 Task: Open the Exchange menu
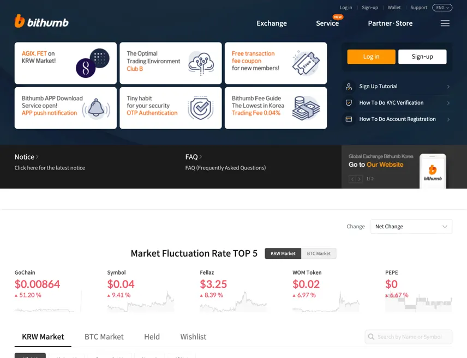[x=272, y=23]
